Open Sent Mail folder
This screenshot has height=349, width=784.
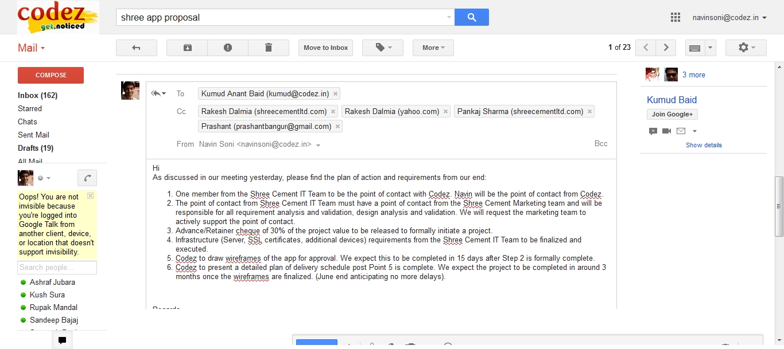click(33, 135)
